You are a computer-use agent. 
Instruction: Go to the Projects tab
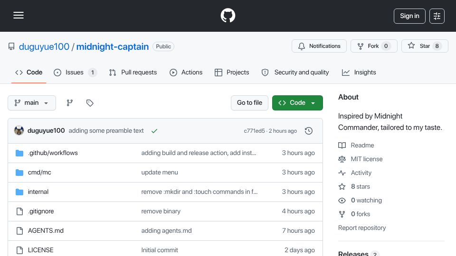coord(231,72)
